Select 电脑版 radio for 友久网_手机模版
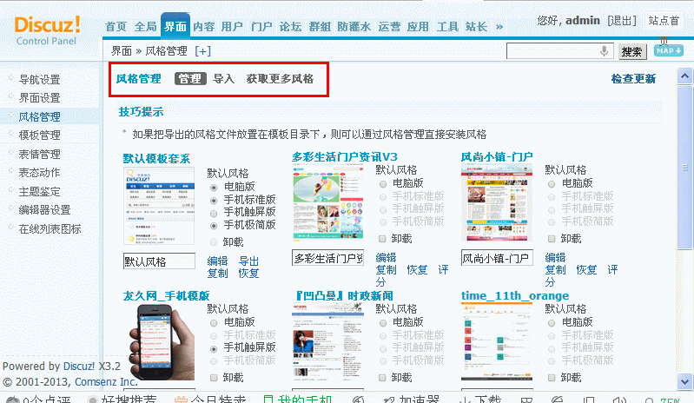Image resolution: width=694 pixels, height=403 pixels. [x=214, y=323]
